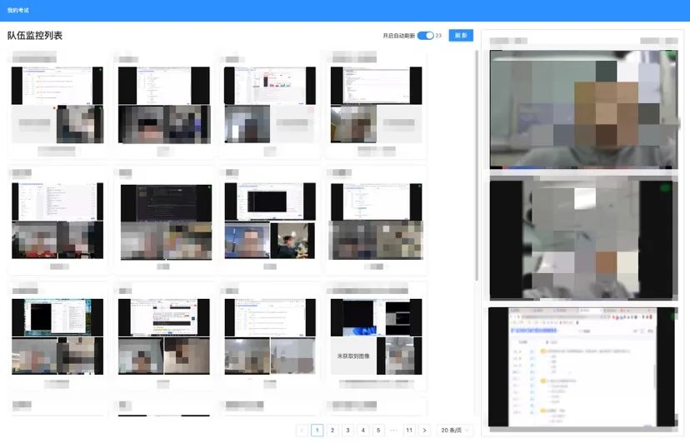
Task: Click large camera feed with black side bars
Action: [x=583, y=240]
